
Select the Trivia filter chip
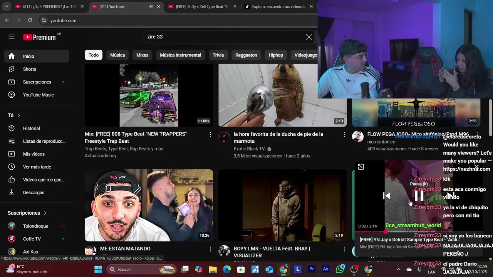pyautogui.click(x=218, y=55)
